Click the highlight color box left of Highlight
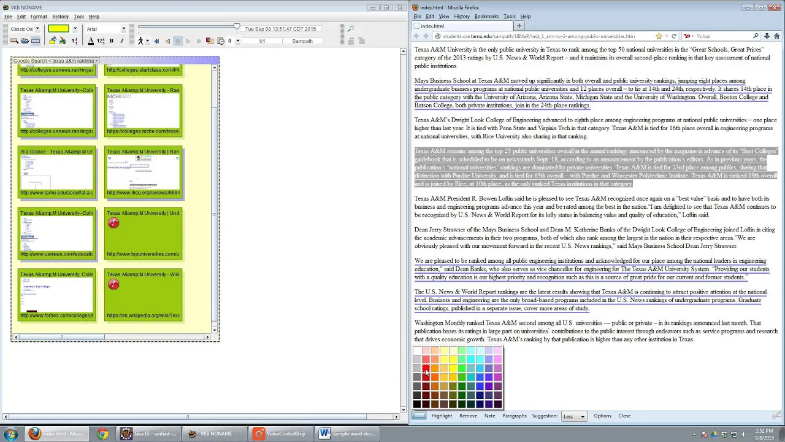This screenshot has width=785, height=442. pyautogui.click(x=419, y=416)
